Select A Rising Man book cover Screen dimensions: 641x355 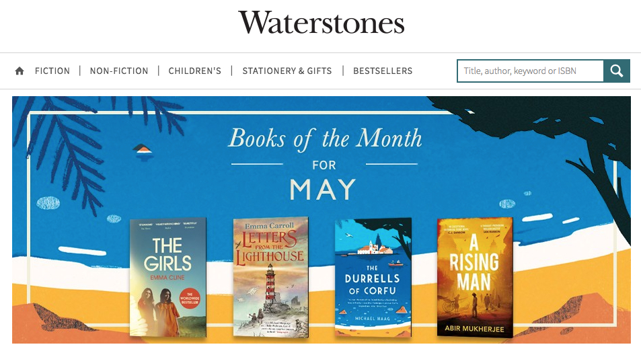475,278
